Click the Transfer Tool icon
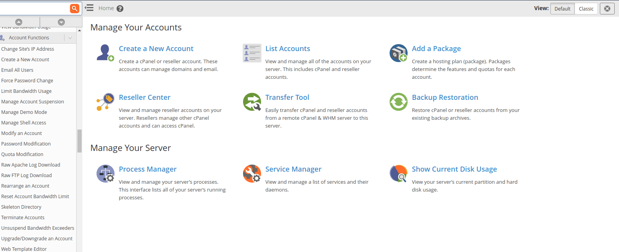Viewport: 619px width, 252px height. tap(252, 102)
